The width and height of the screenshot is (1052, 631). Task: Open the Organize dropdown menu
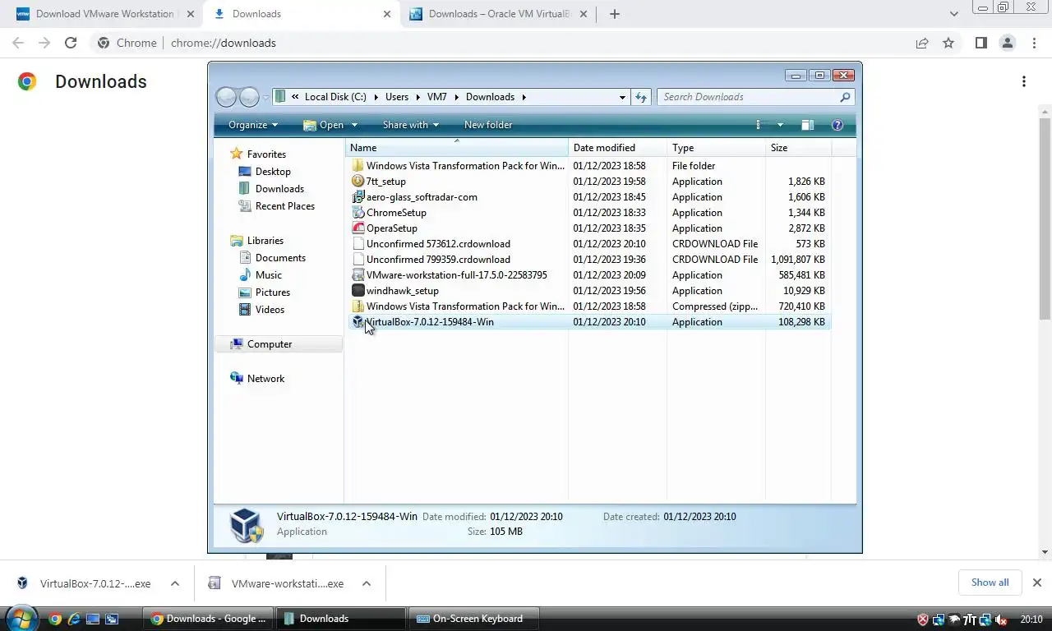coord(253,125)
